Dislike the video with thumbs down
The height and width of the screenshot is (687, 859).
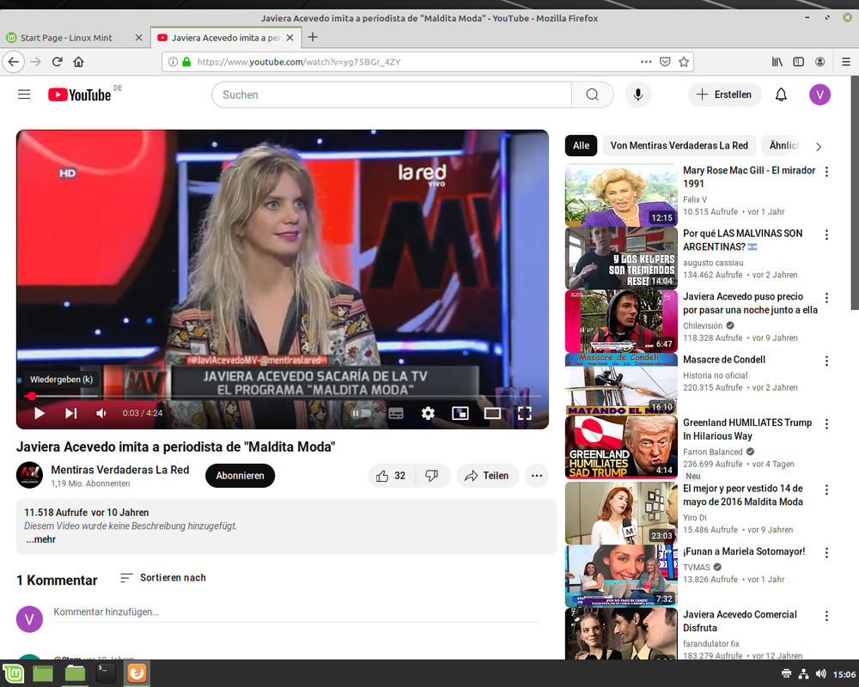tap(432, 476)
